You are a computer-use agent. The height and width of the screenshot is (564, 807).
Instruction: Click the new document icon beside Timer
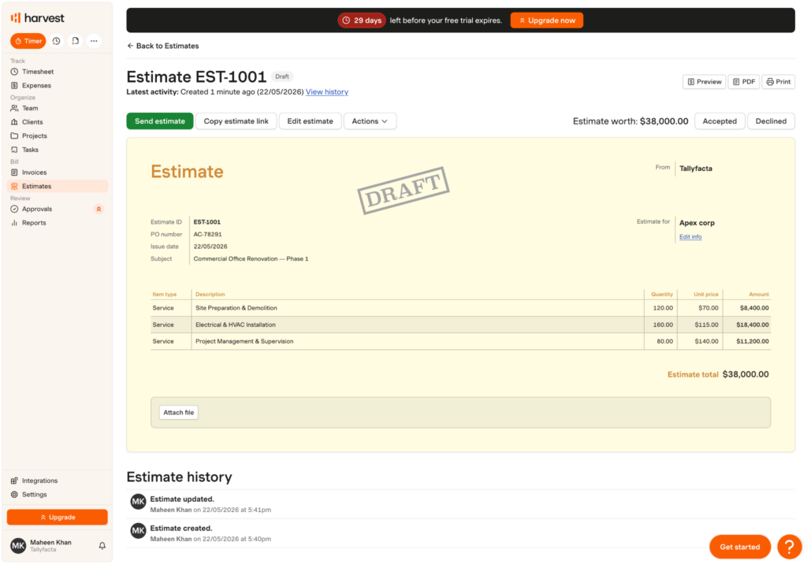point(75,41)
